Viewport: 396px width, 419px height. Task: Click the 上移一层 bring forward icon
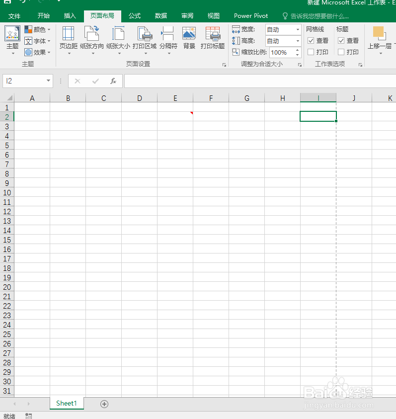[x=380, y=34]
